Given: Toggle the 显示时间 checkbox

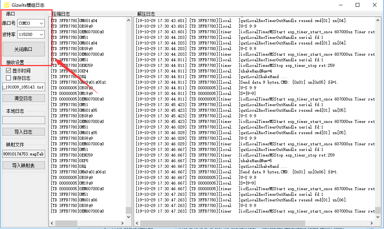Looking at the screenshot, I should (x=8, y=71).
